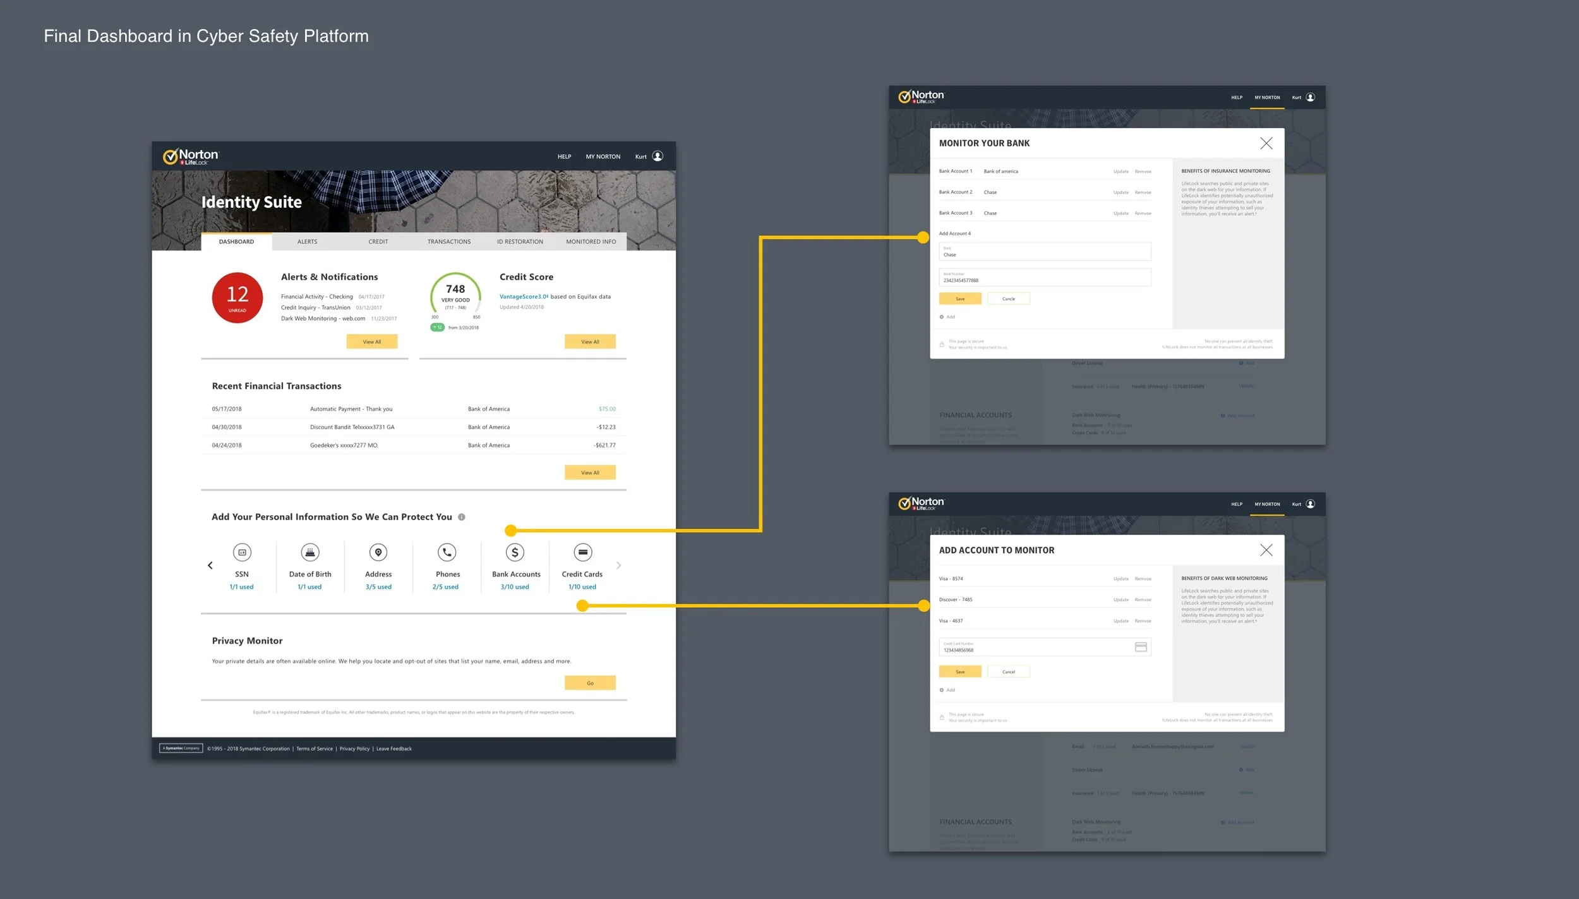This screenshot has height=899, width=1579.
Task: Click My Norton in the Monitor Your Bank window header
Action: tap(1267, 98)
